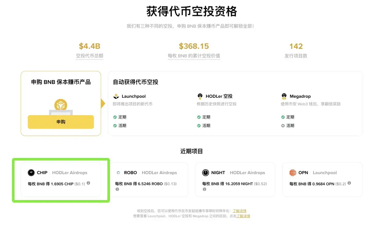Click 每枚 BNB 的累计空投价值 label
This screenshot has width=387, height=228.
click(194, 56)
